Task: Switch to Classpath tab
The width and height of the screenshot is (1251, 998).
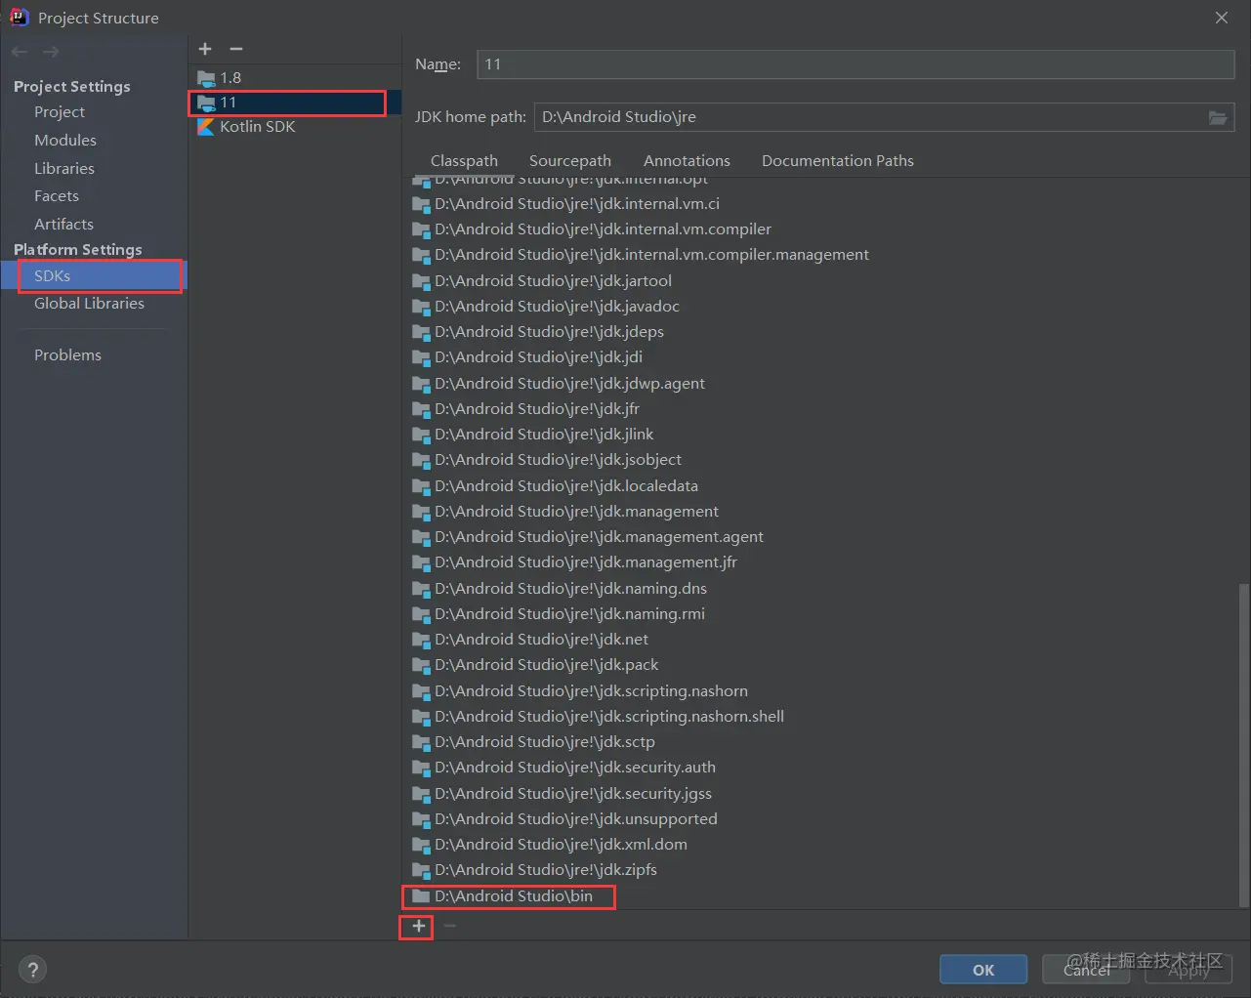Action: pos(464,161)
